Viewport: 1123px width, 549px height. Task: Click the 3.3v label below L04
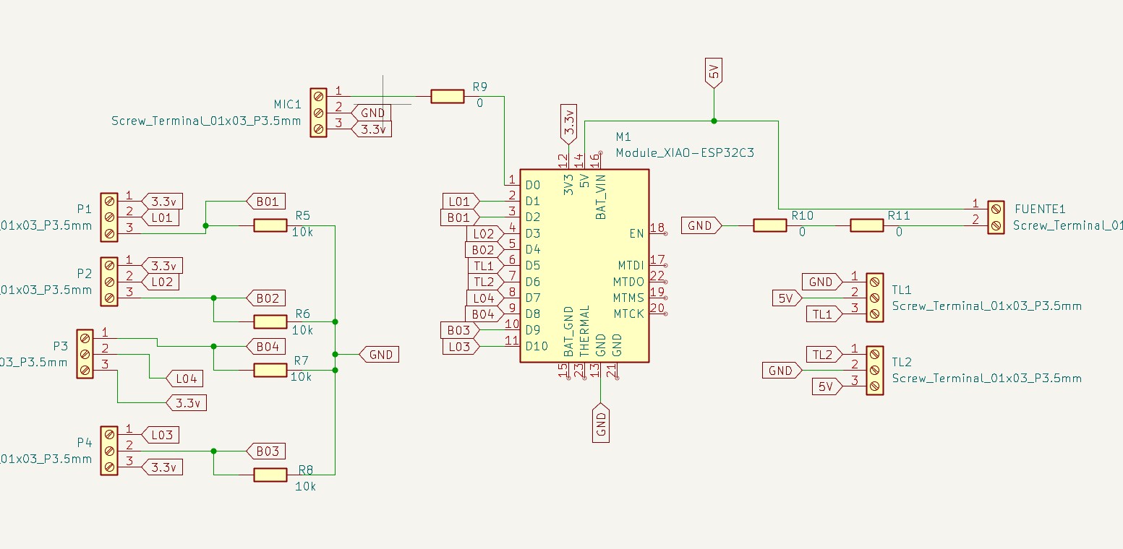pos(187,402)
